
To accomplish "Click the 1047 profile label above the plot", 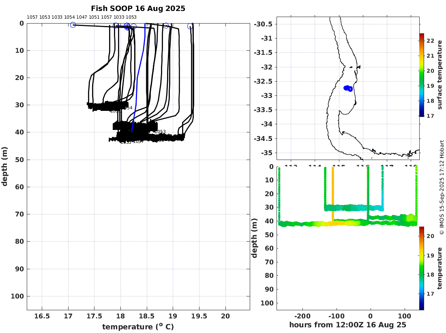I will pyautogui.click(x=81, y=17).
